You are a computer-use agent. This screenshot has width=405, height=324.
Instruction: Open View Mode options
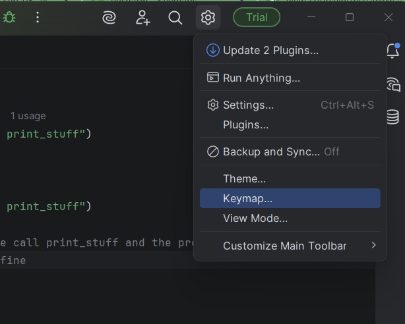coord(255,218)
